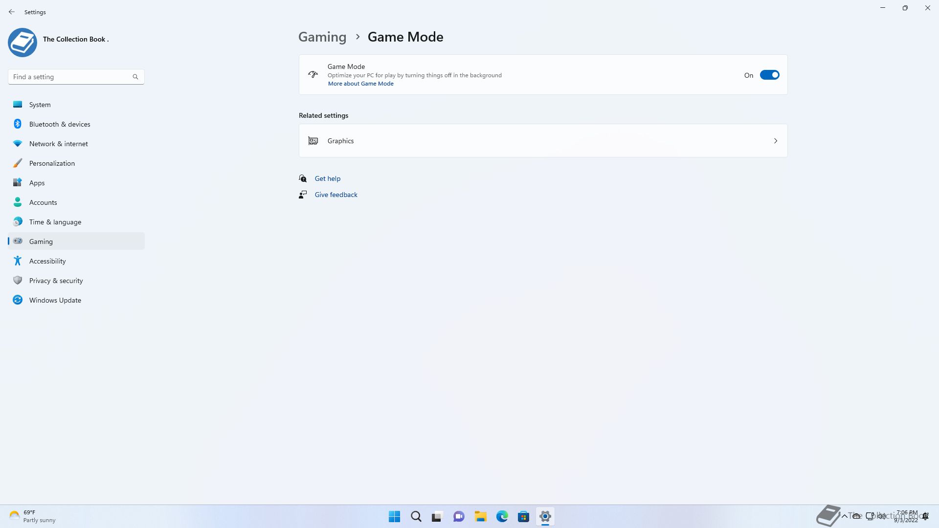Viewport: 939px width, 528px height.
Task: Open the Graphics related settings chevron
Action: click(775, 141)
